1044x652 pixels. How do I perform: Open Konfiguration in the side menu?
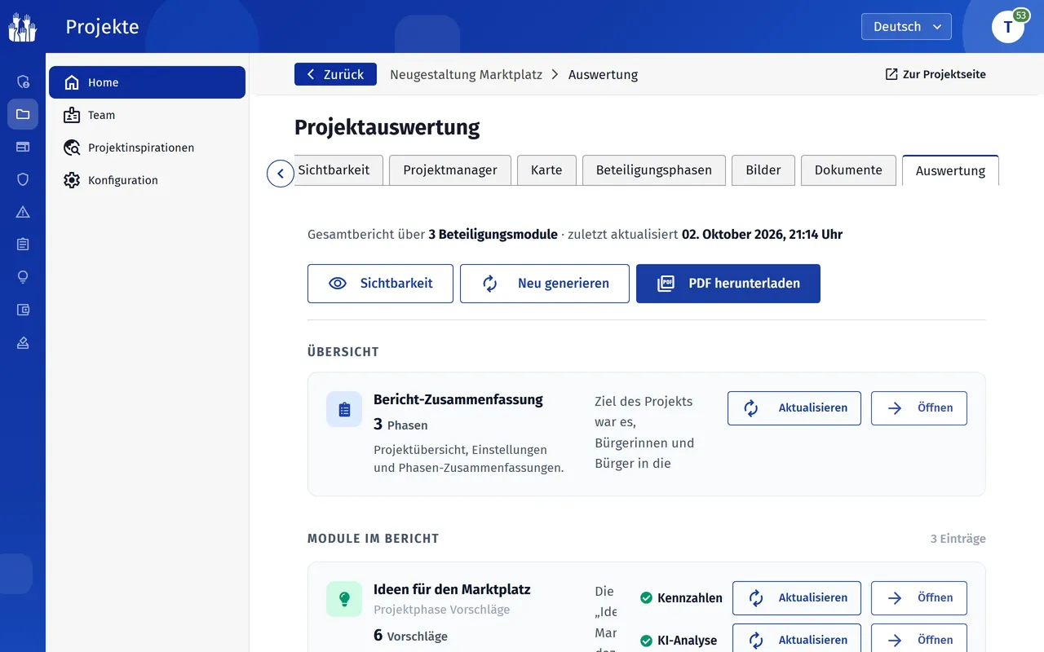point(147,180)
